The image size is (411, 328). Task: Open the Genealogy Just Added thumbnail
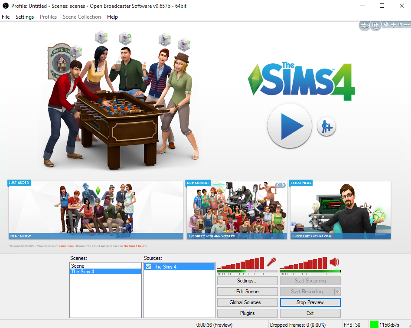coord(96,210)
